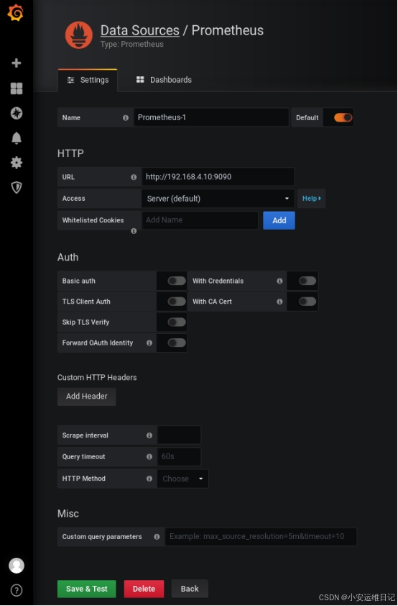Viewport: 398px width, 606px height.
Task: Switch to the Dashboards tab
Action: (164, 80)
